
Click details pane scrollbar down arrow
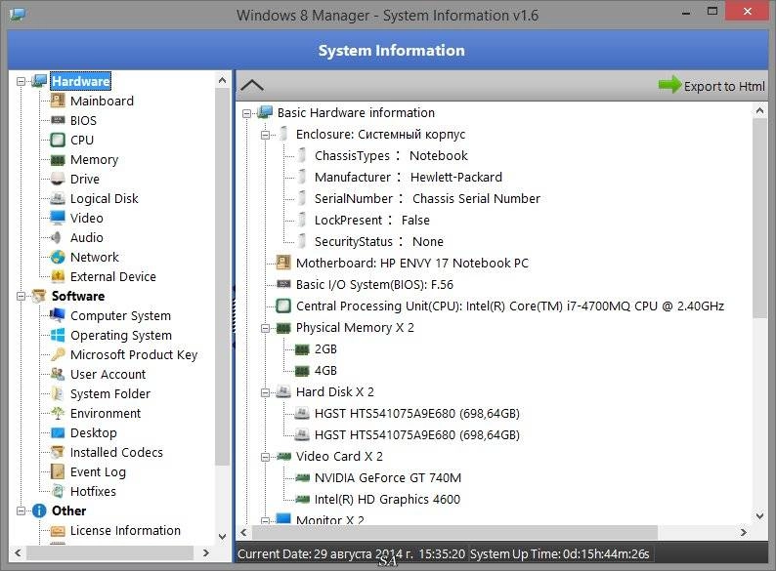tap(760, 515)
